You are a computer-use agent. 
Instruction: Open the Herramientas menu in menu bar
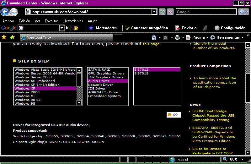tap(73, 21)
